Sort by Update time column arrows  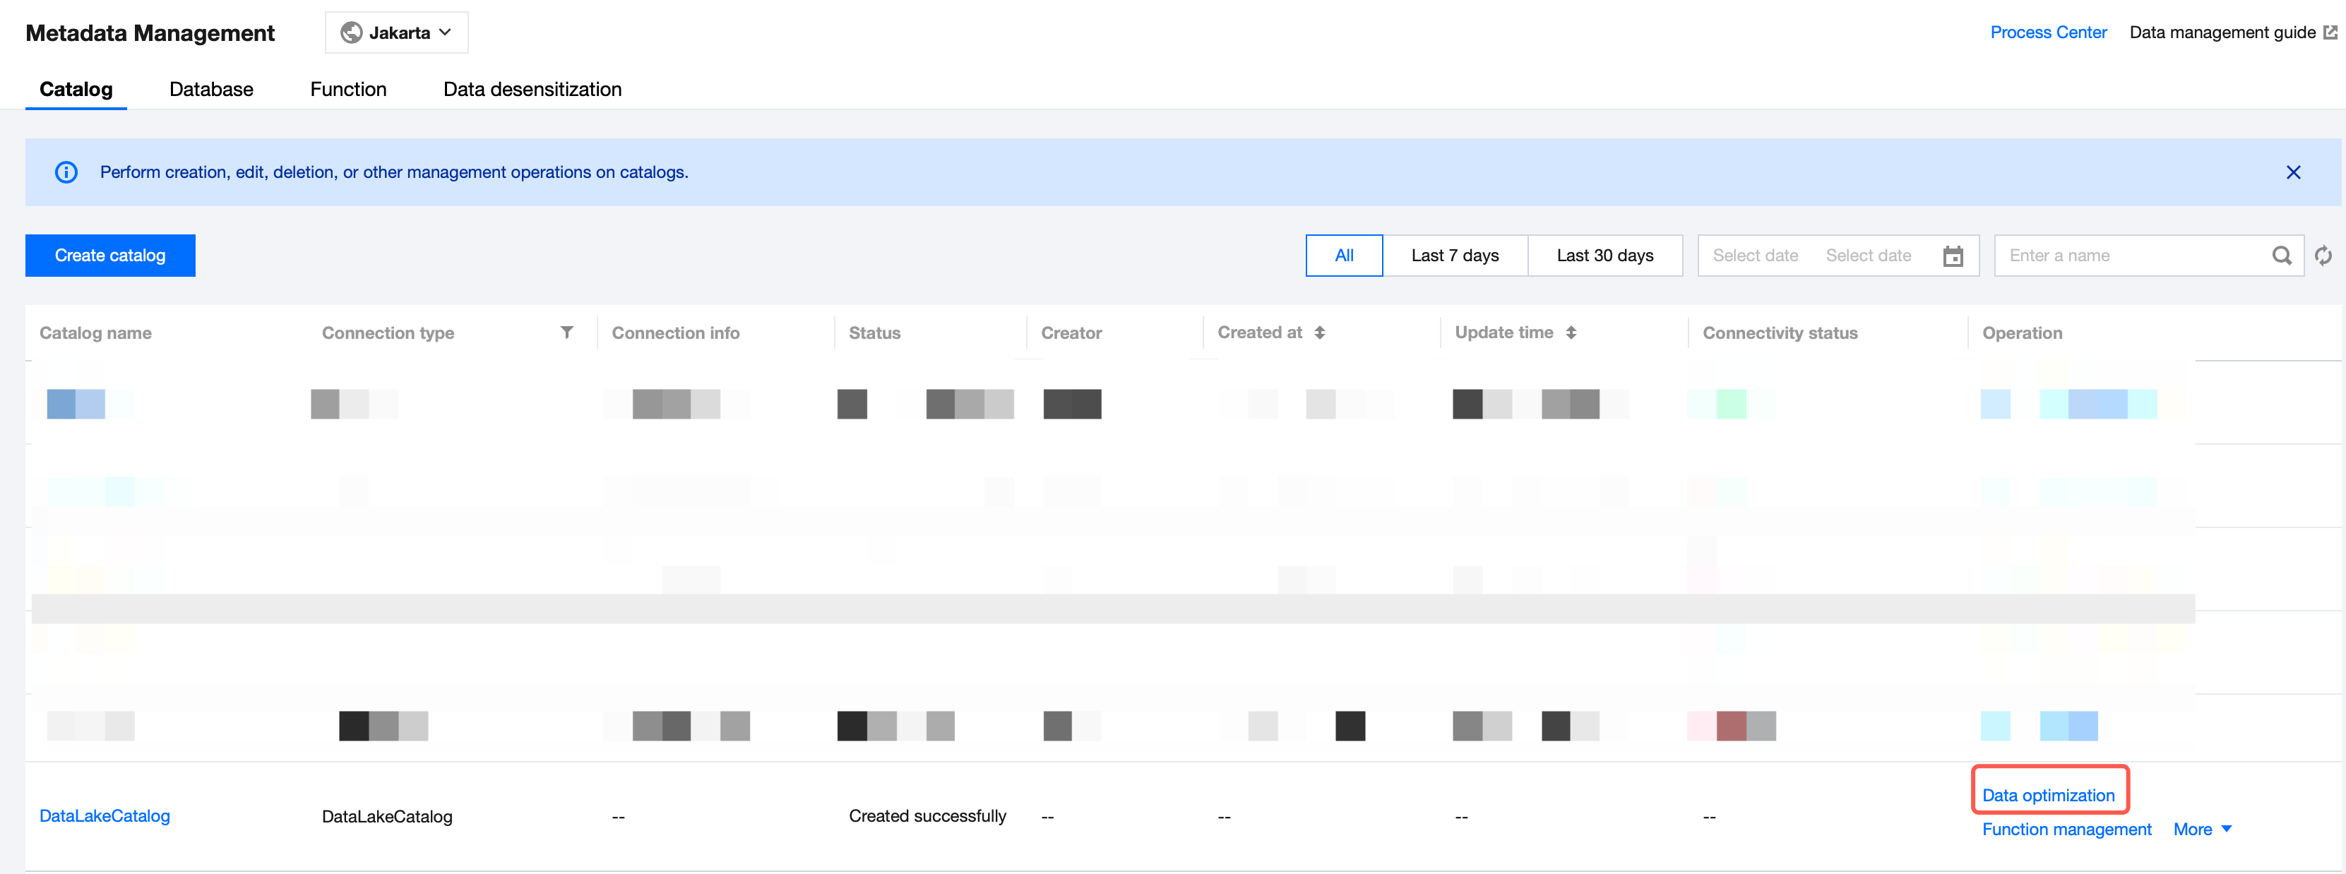coord(1571,333)
